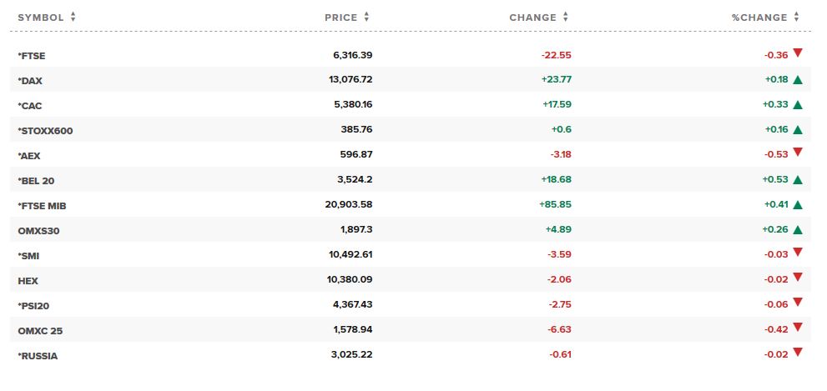The width and height of the screenshot is (827, 391).
Task: Open the *RUSSIA index link
Action: (x=38, y=356)
